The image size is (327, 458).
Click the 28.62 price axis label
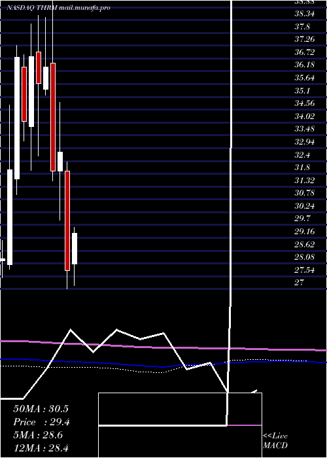coord(305,244)
